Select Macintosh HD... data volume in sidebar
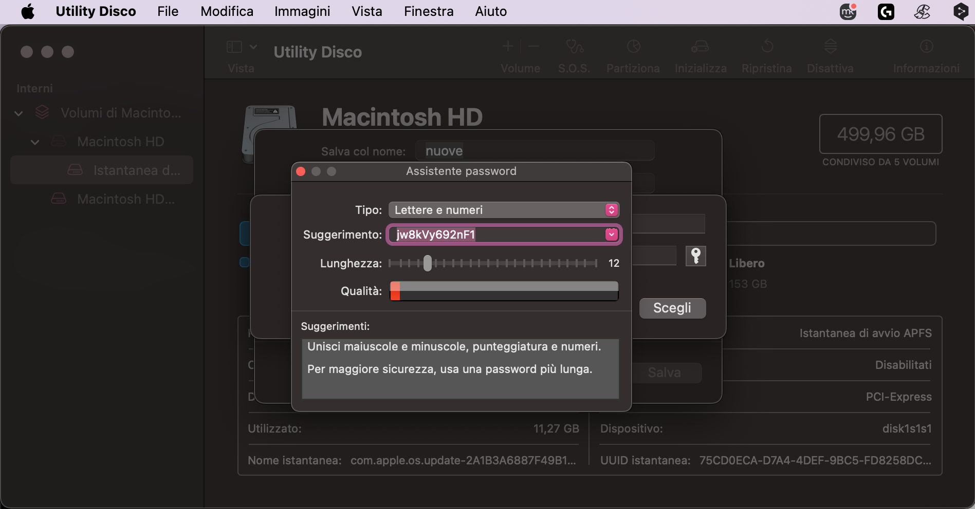The image size is (975, 509). point(126,199)
